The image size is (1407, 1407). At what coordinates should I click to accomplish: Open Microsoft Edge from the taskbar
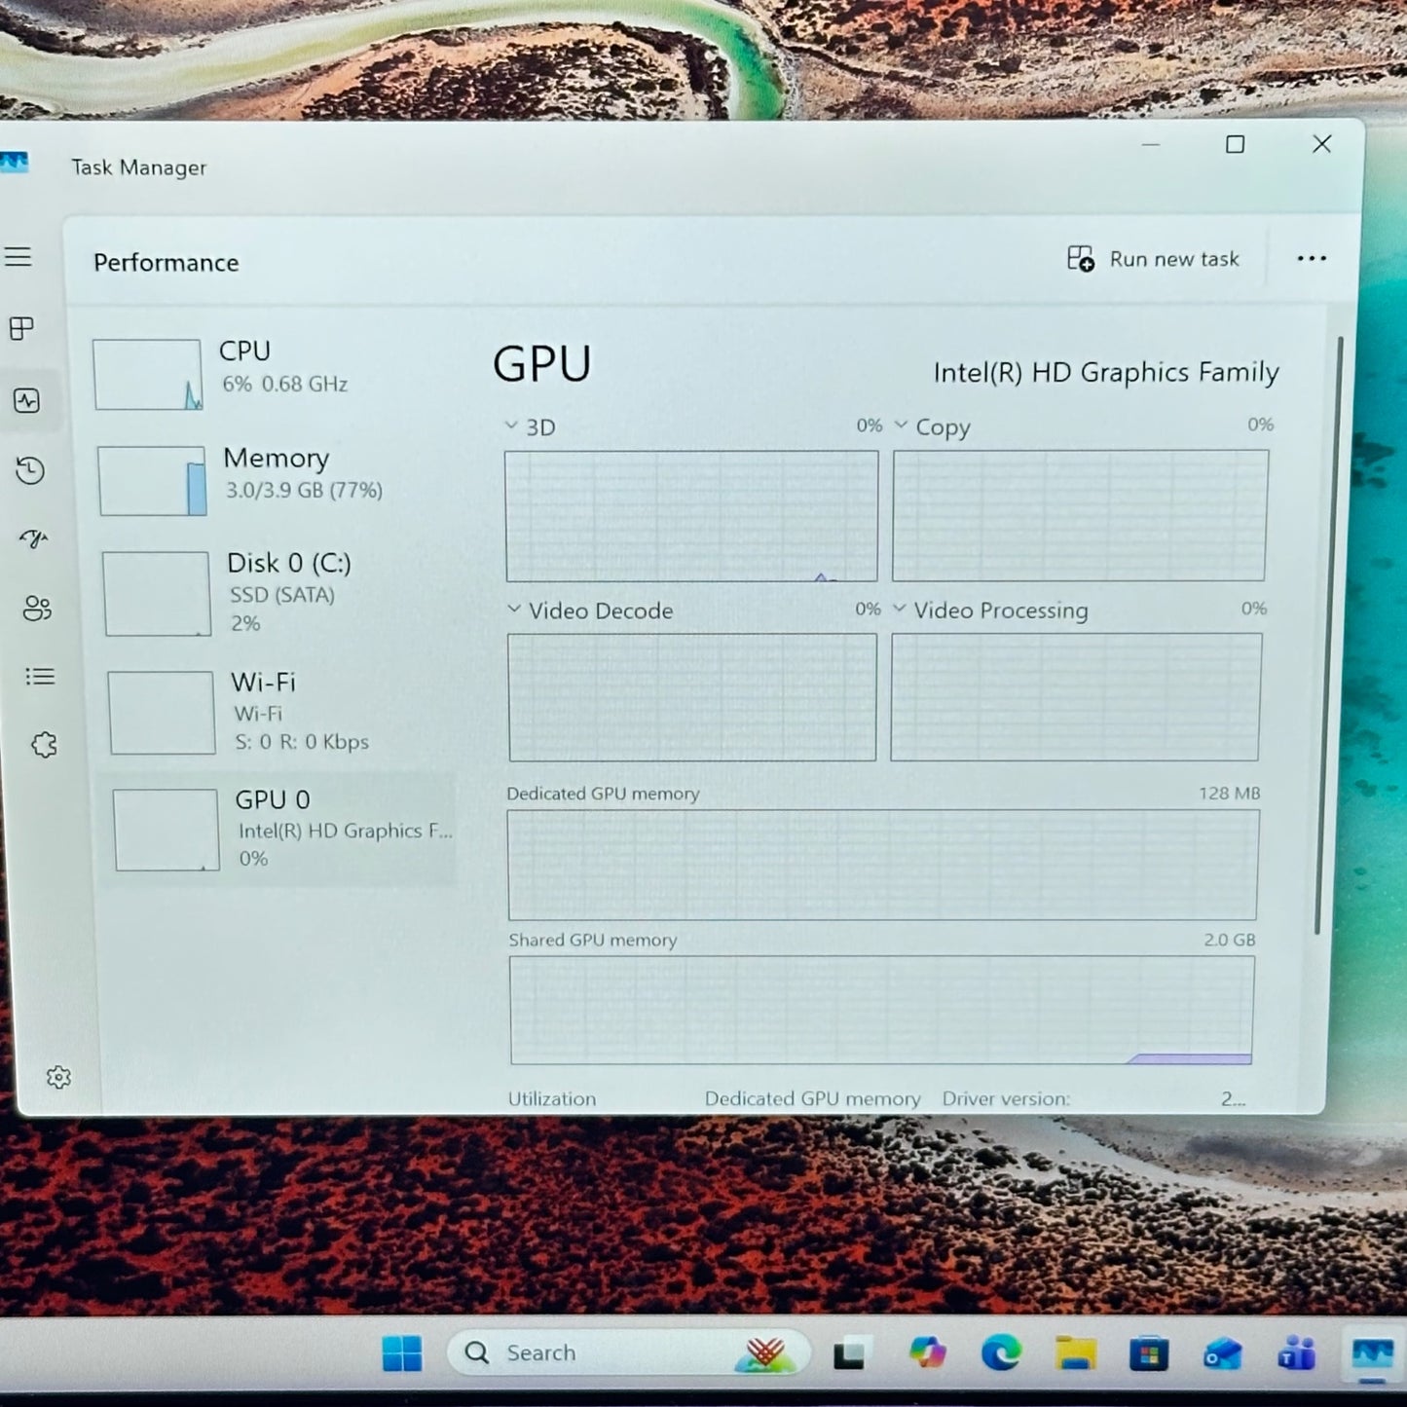coord(1000,1352)
